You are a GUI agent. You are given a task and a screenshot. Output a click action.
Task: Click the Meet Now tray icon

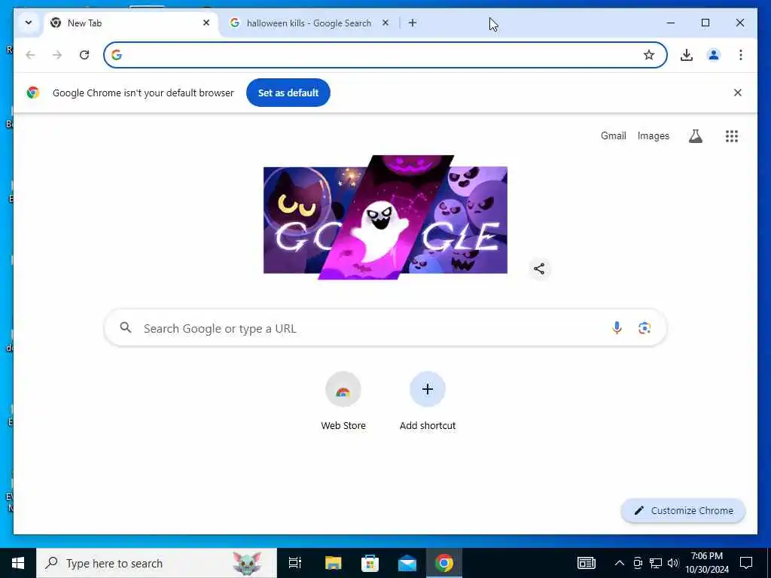pyautogui.click(x=638, y=563)
